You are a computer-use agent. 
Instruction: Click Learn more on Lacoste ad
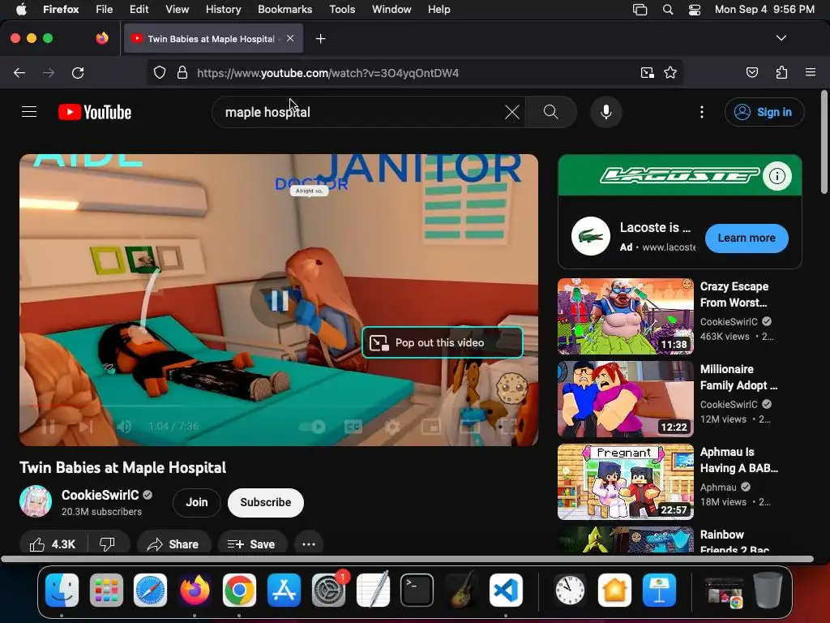pos(747,238)
